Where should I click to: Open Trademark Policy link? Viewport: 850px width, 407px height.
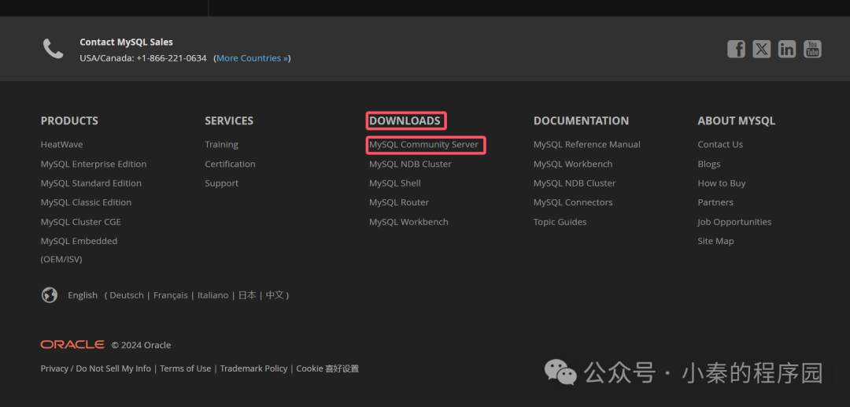pos(253,368)
